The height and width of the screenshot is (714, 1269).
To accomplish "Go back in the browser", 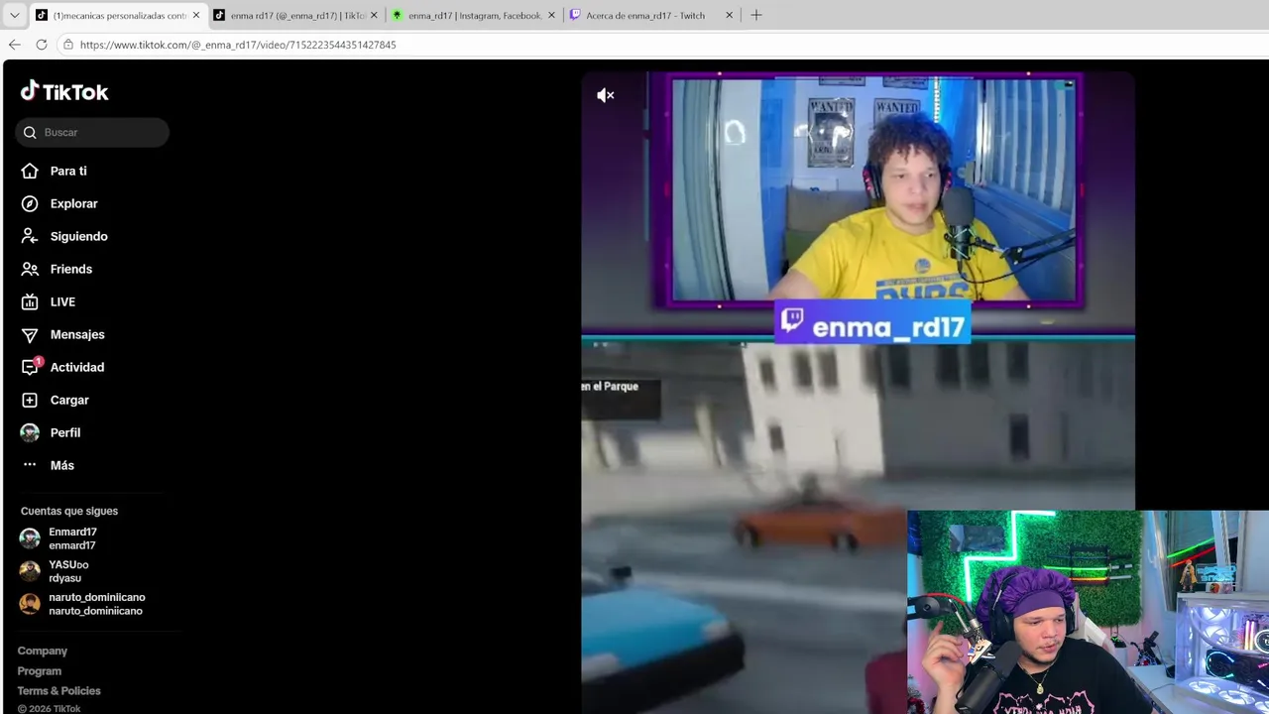I will (x=14, y=45).
